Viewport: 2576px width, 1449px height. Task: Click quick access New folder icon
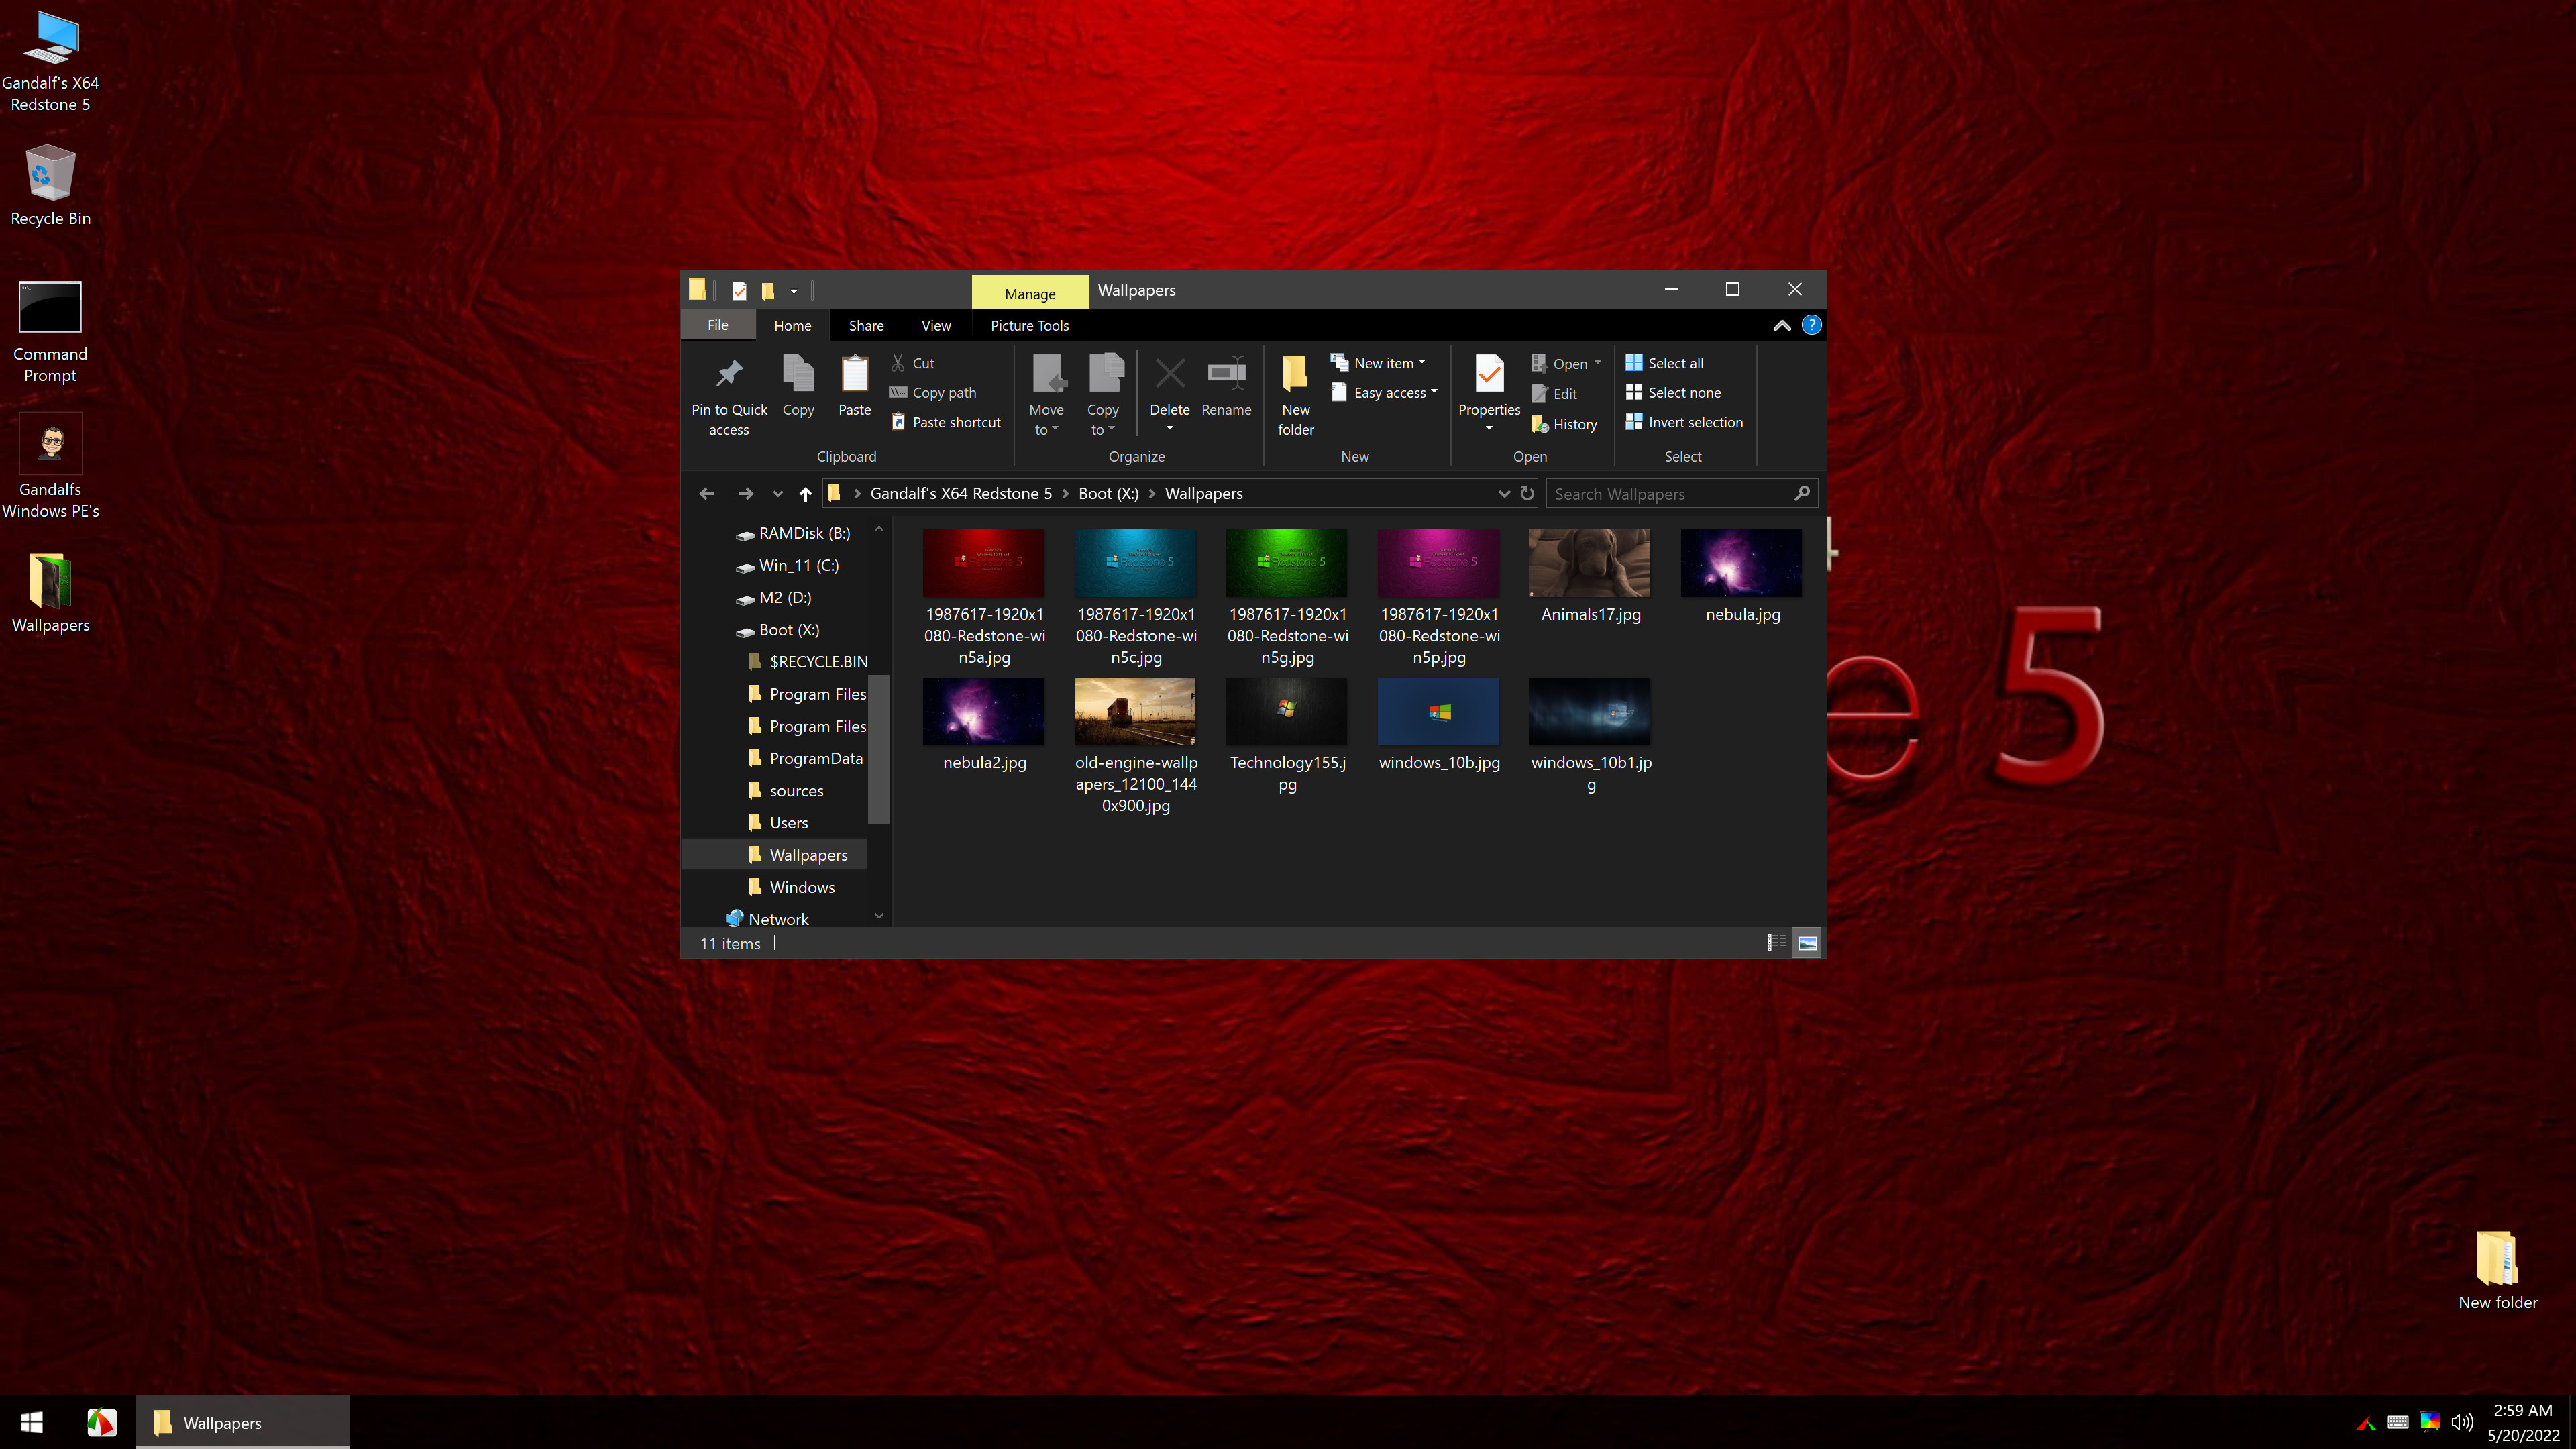[768, 290]
